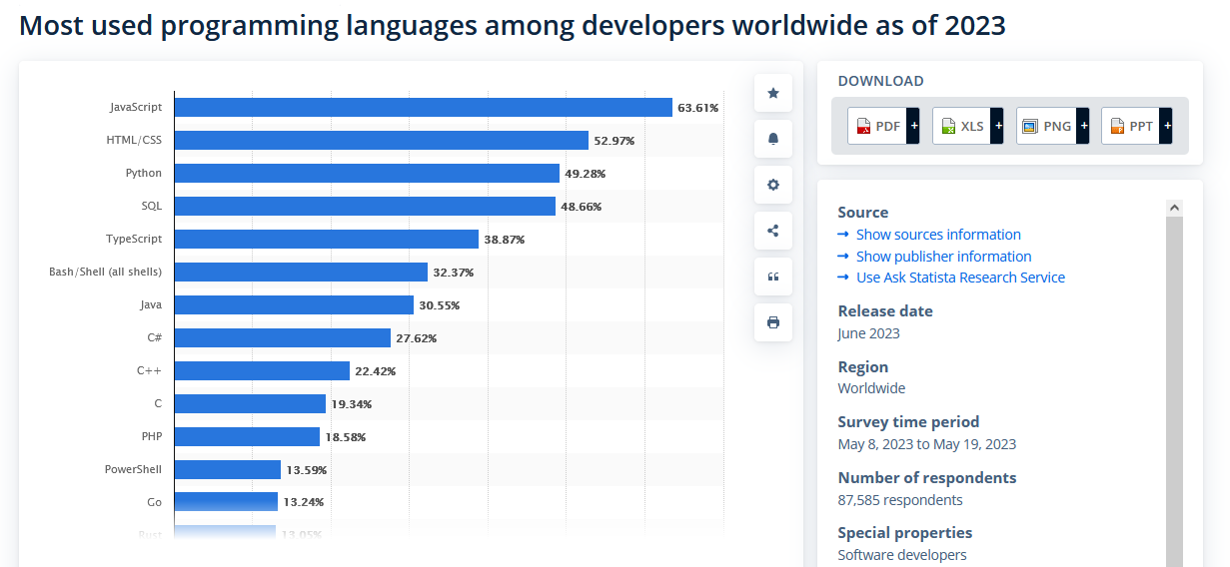Download the chart as XLS

tap(968, 126)
